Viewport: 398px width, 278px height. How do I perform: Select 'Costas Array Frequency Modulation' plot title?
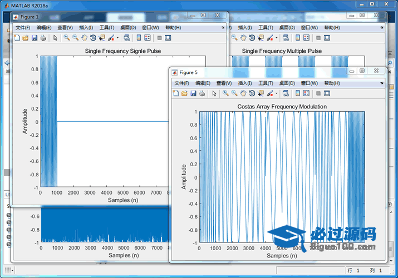[x=282, y=107]
